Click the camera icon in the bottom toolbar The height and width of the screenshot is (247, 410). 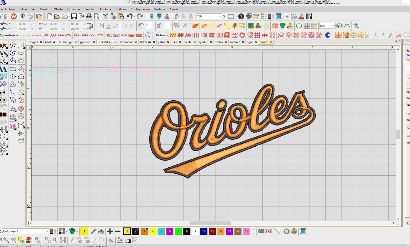tap(128, 240)
